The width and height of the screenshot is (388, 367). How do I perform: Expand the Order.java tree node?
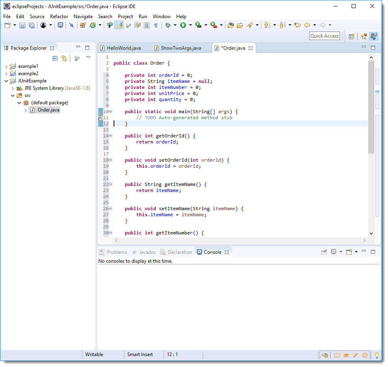click(25, 110)
